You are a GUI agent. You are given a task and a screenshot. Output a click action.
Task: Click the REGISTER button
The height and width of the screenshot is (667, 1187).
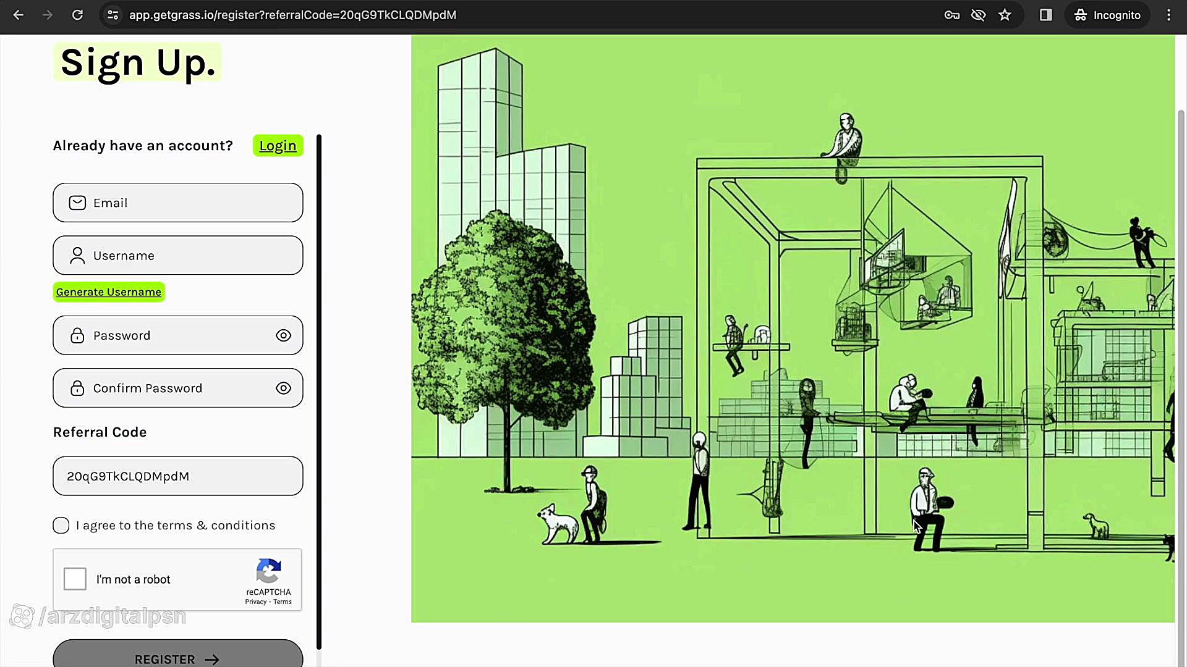pos(178,655)
